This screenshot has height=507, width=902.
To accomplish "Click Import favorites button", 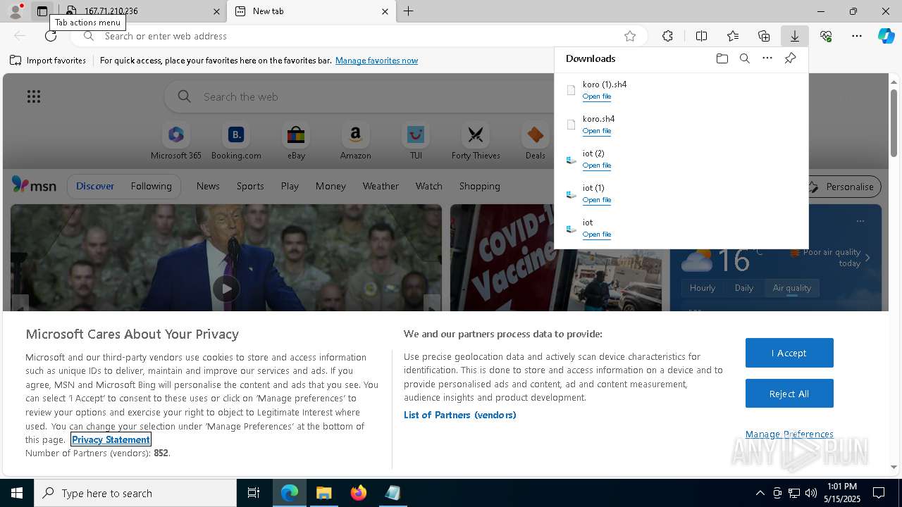I will tap(48, 61).
